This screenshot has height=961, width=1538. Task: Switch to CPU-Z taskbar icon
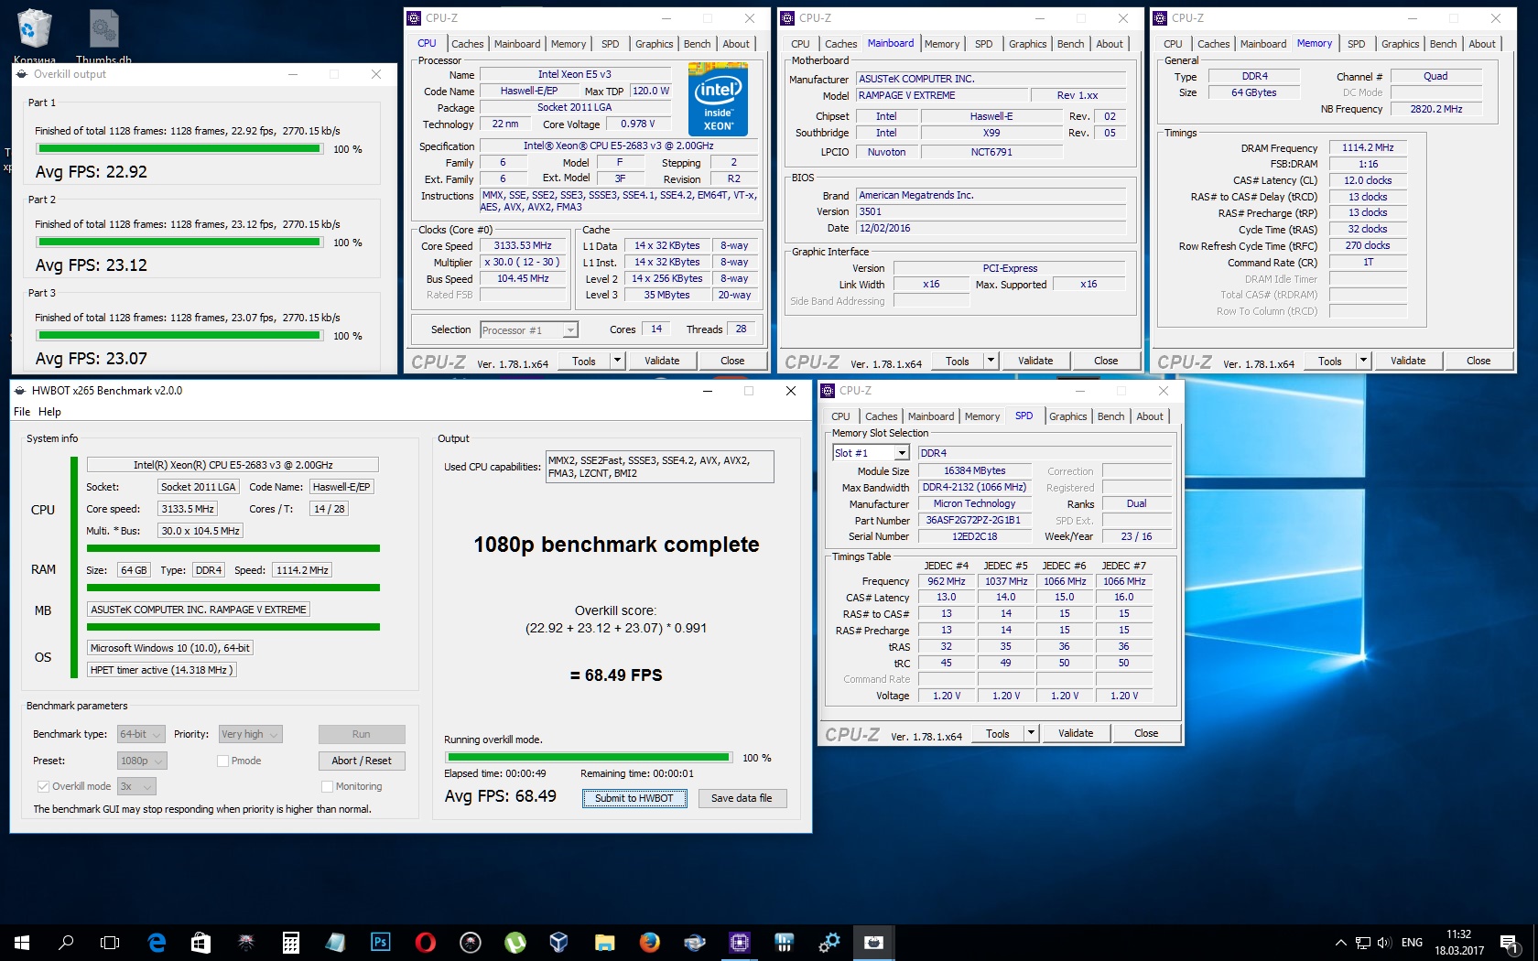pyautogui.click(x=739, y=942)
